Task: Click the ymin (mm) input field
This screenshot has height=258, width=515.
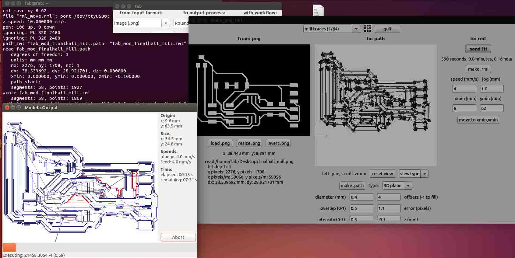Action: [492, 108]
